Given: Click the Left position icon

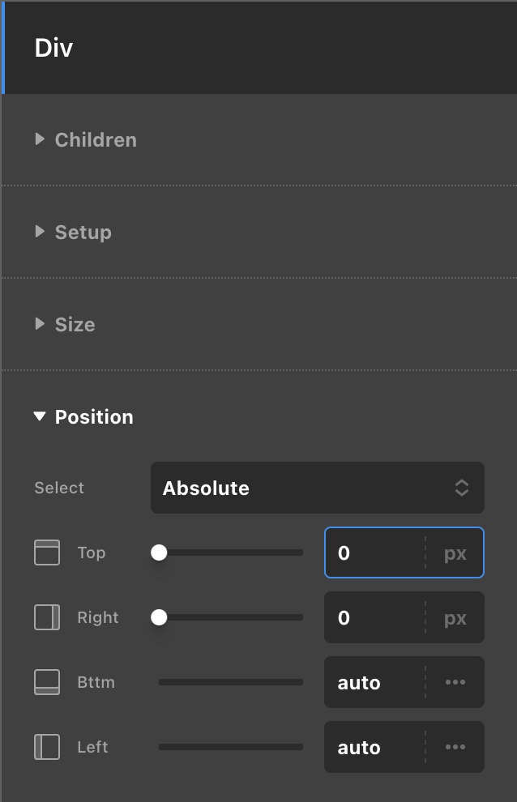Looking at the screenshot, I should click(x=46, y=747).
